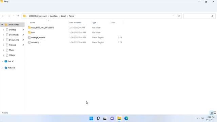Select the Low folder
The image size is (217, 122).
click(33, 33)
